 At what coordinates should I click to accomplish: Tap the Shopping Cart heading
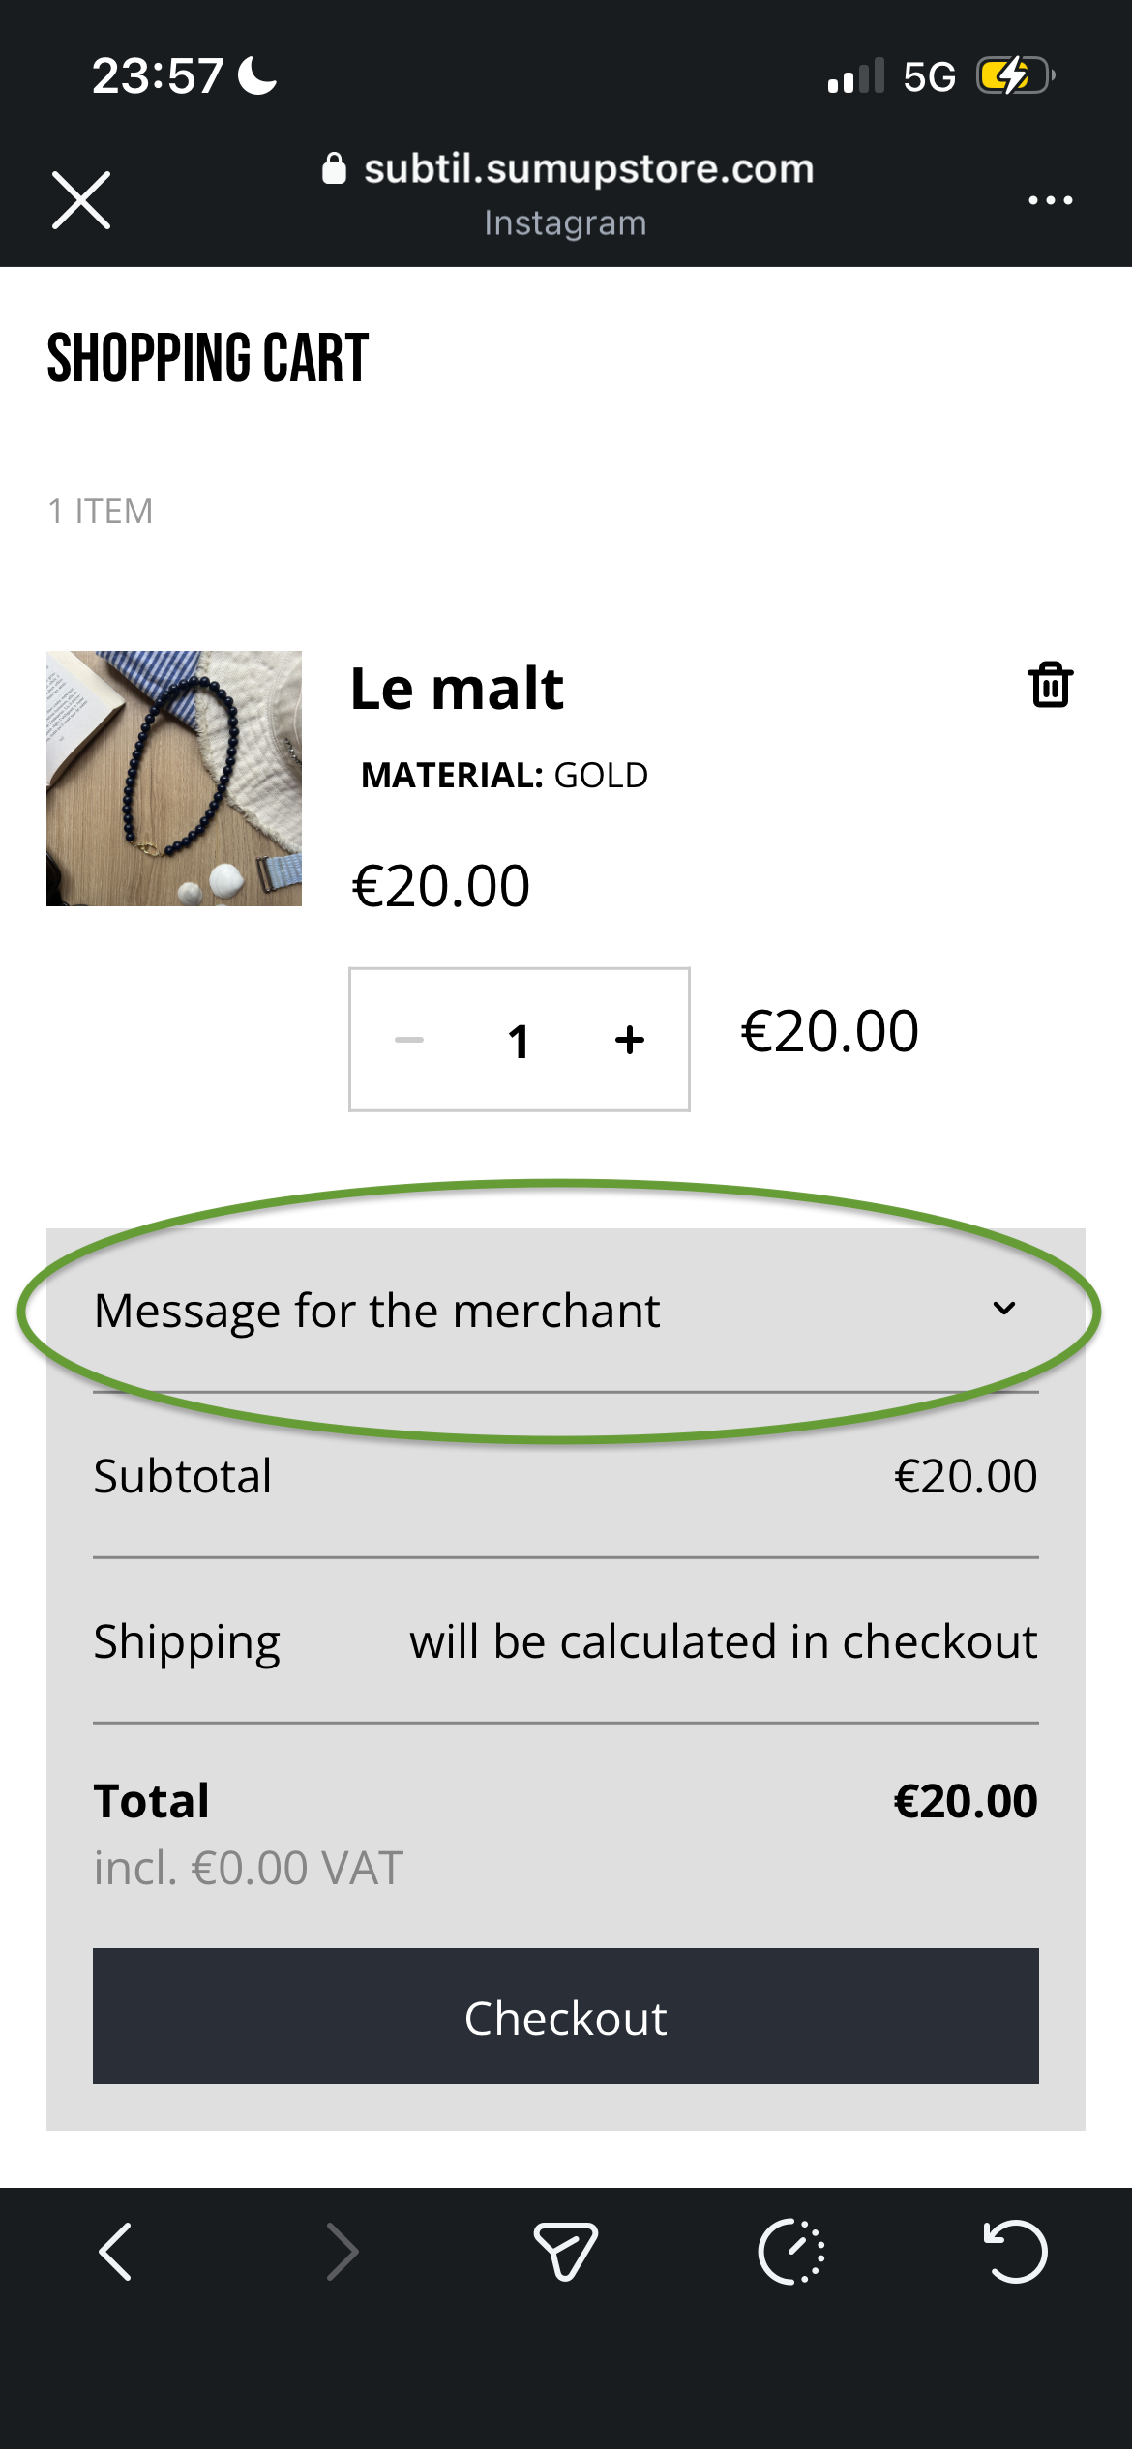[x=208, y=358]
